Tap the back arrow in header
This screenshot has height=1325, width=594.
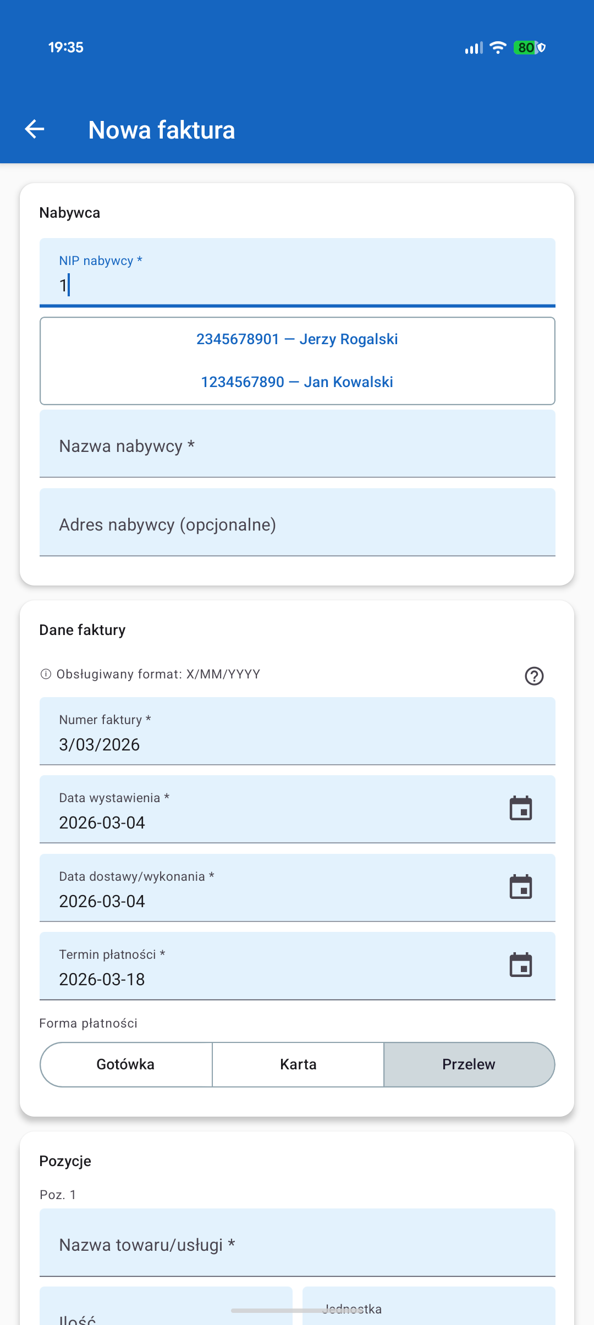35,130
